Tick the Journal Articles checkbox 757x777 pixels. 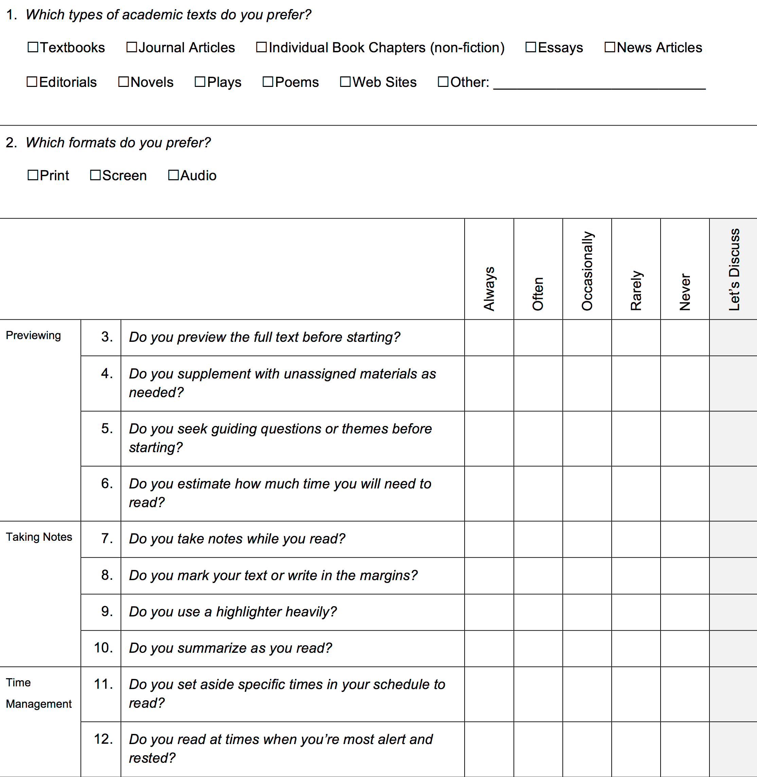click(x=131, y=47)
